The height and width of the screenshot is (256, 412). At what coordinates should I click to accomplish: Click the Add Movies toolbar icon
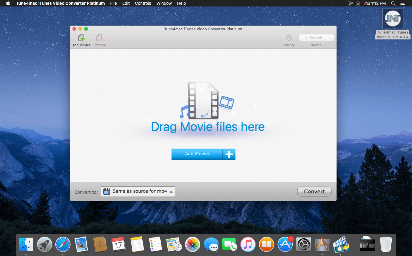[x=81, y=38]
